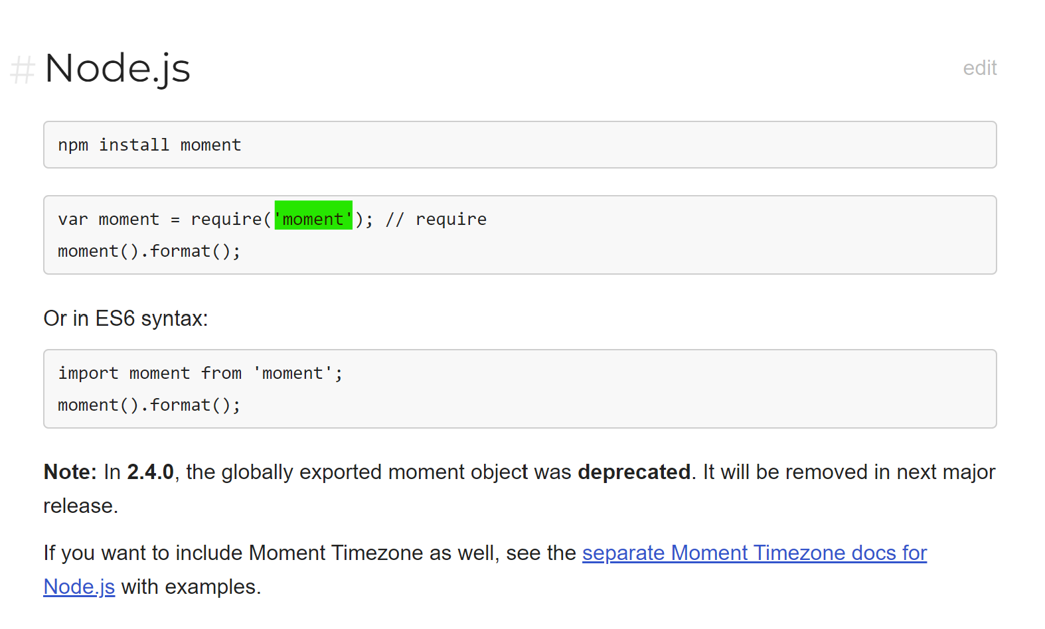Click the highlighted 'moment' string

tap(313, 219)
